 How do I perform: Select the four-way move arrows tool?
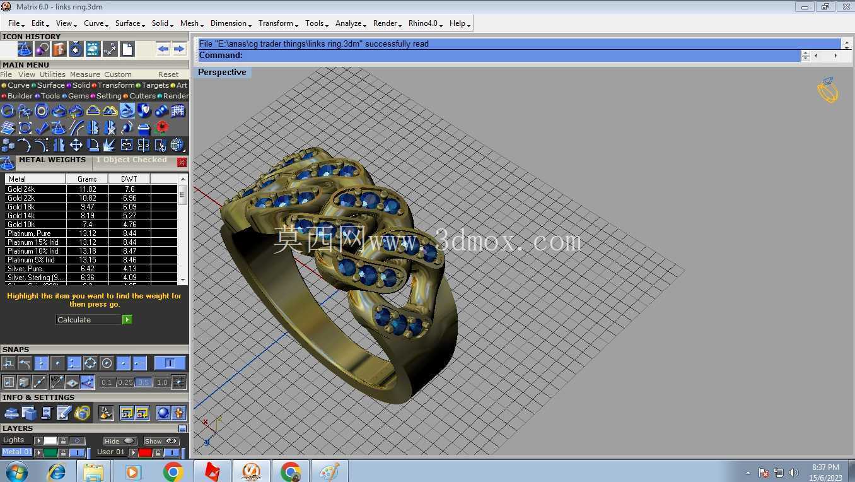click(x=76, y=145)
